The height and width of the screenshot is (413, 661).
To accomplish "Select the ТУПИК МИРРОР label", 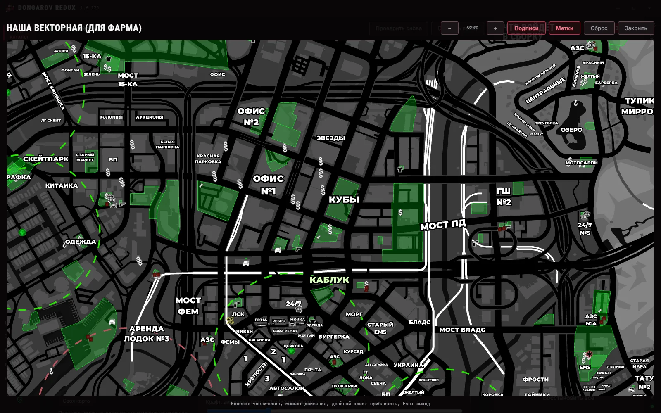I will pos(638,106).
